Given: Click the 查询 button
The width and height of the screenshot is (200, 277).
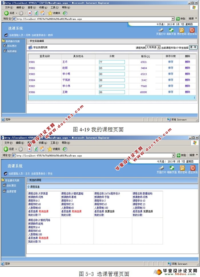Looking at the screenshot, I should point(193,47).
